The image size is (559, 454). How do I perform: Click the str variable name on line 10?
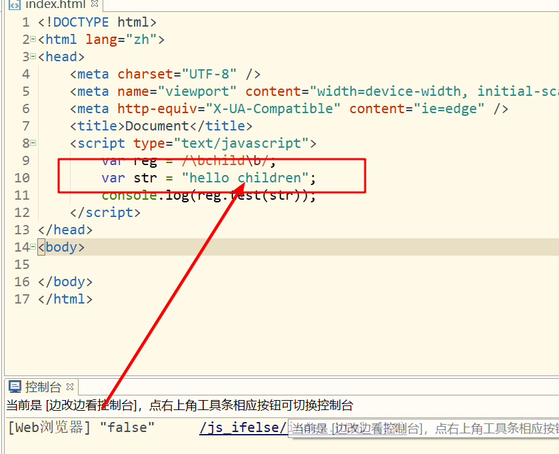(145, 178)
